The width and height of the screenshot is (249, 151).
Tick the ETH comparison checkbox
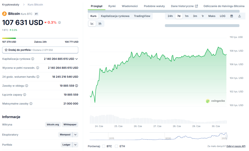[116, 146]
